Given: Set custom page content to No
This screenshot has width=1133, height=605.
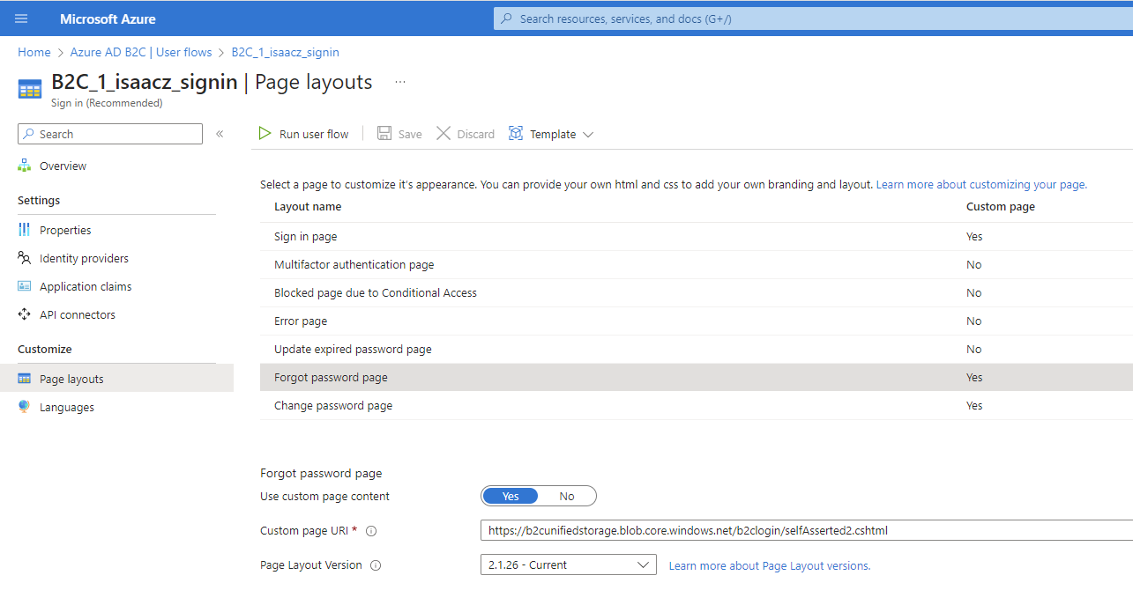Looking at the screenshot, I should (x=567, y=496).
